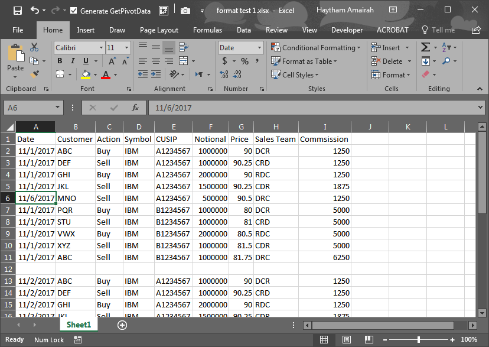Click the Insert Function fx icon
The height and width of the screenshot is (347, 489).
(135, 108)
